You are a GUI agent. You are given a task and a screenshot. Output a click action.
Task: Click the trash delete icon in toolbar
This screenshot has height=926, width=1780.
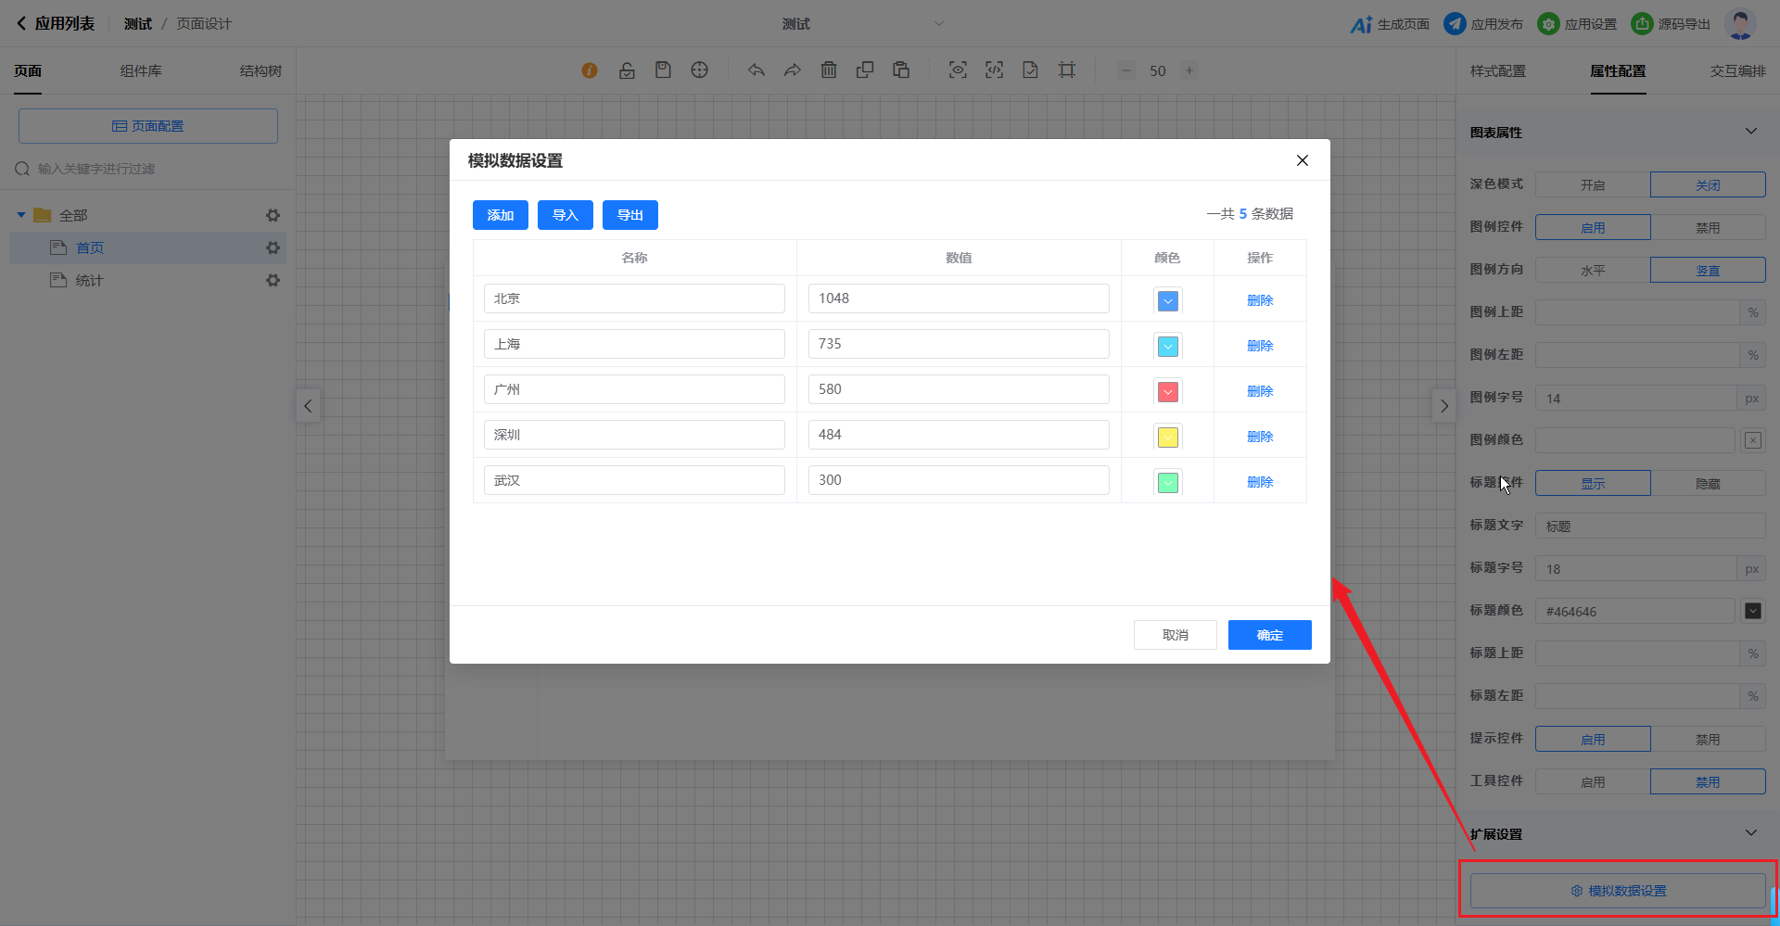829,70
